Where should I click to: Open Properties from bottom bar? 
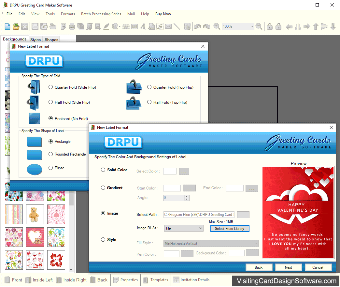point(126,280)
